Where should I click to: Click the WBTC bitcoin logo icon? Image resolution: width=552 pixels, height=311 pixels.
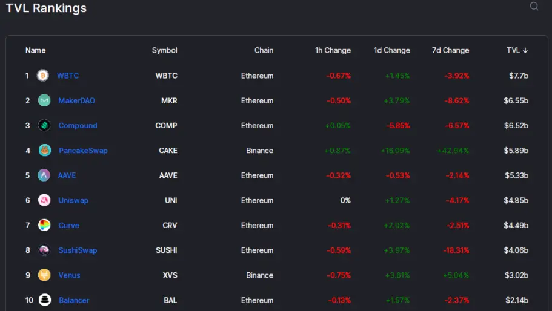coord(43,76)
